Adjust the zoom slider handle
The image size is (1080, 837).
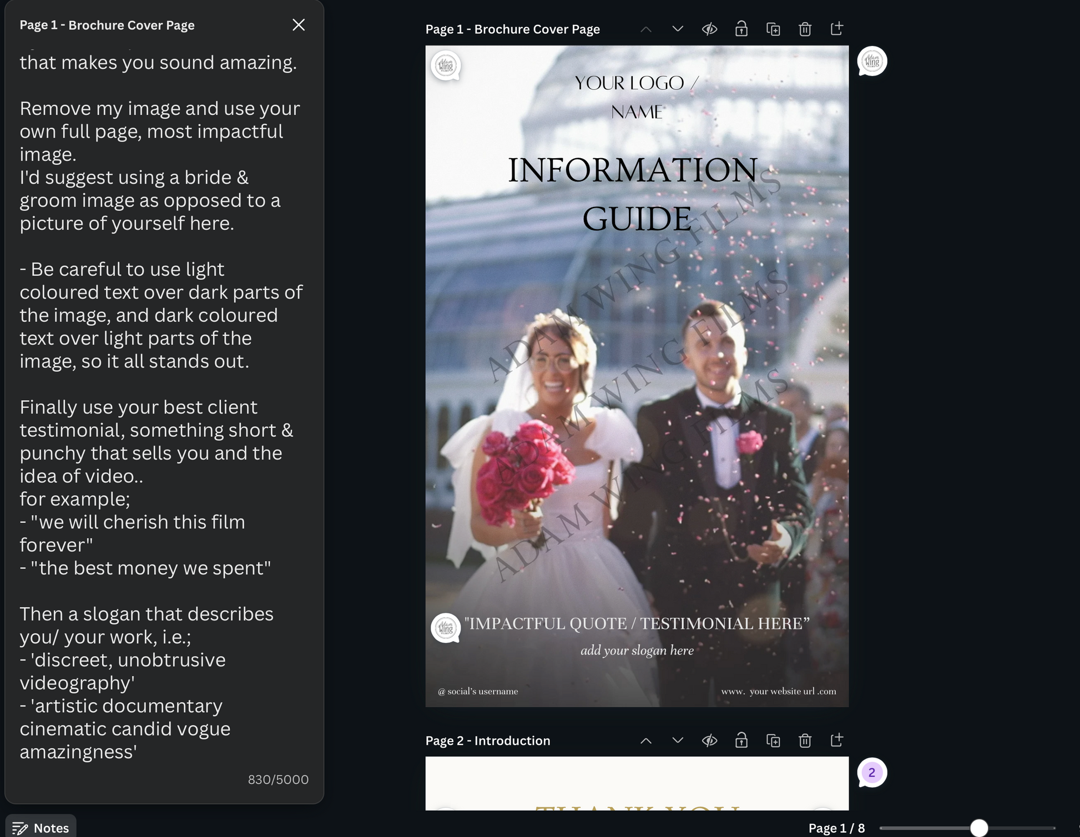[x=979, y=828]
